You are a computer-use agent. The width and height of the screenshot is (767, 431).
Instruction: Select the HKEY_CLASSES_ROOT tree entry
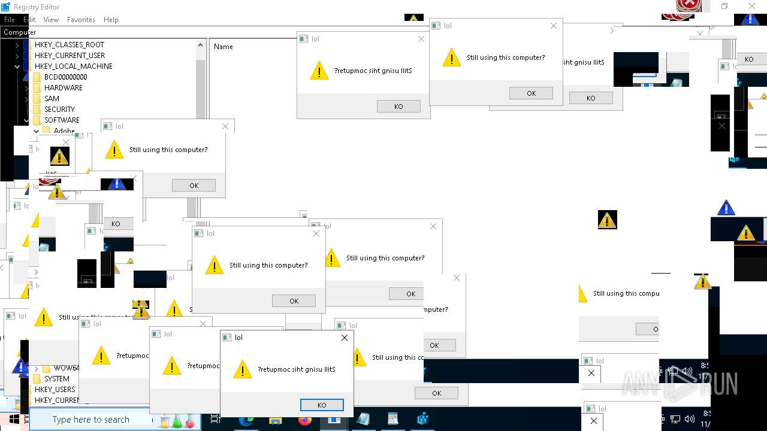(x=69, y=45)
